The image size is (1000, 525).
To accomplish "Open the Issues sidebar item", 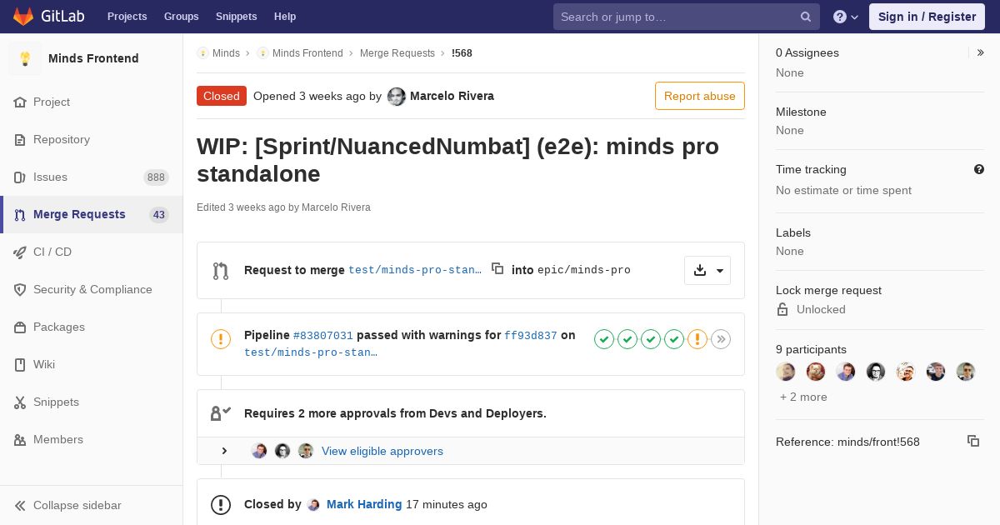I will (x=50, y=177).
